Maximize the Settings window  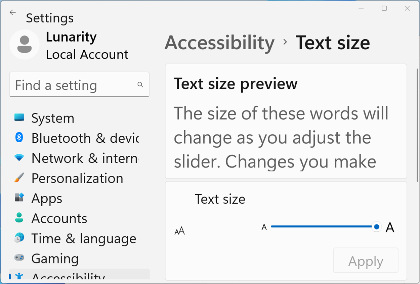tap(384, 8)
